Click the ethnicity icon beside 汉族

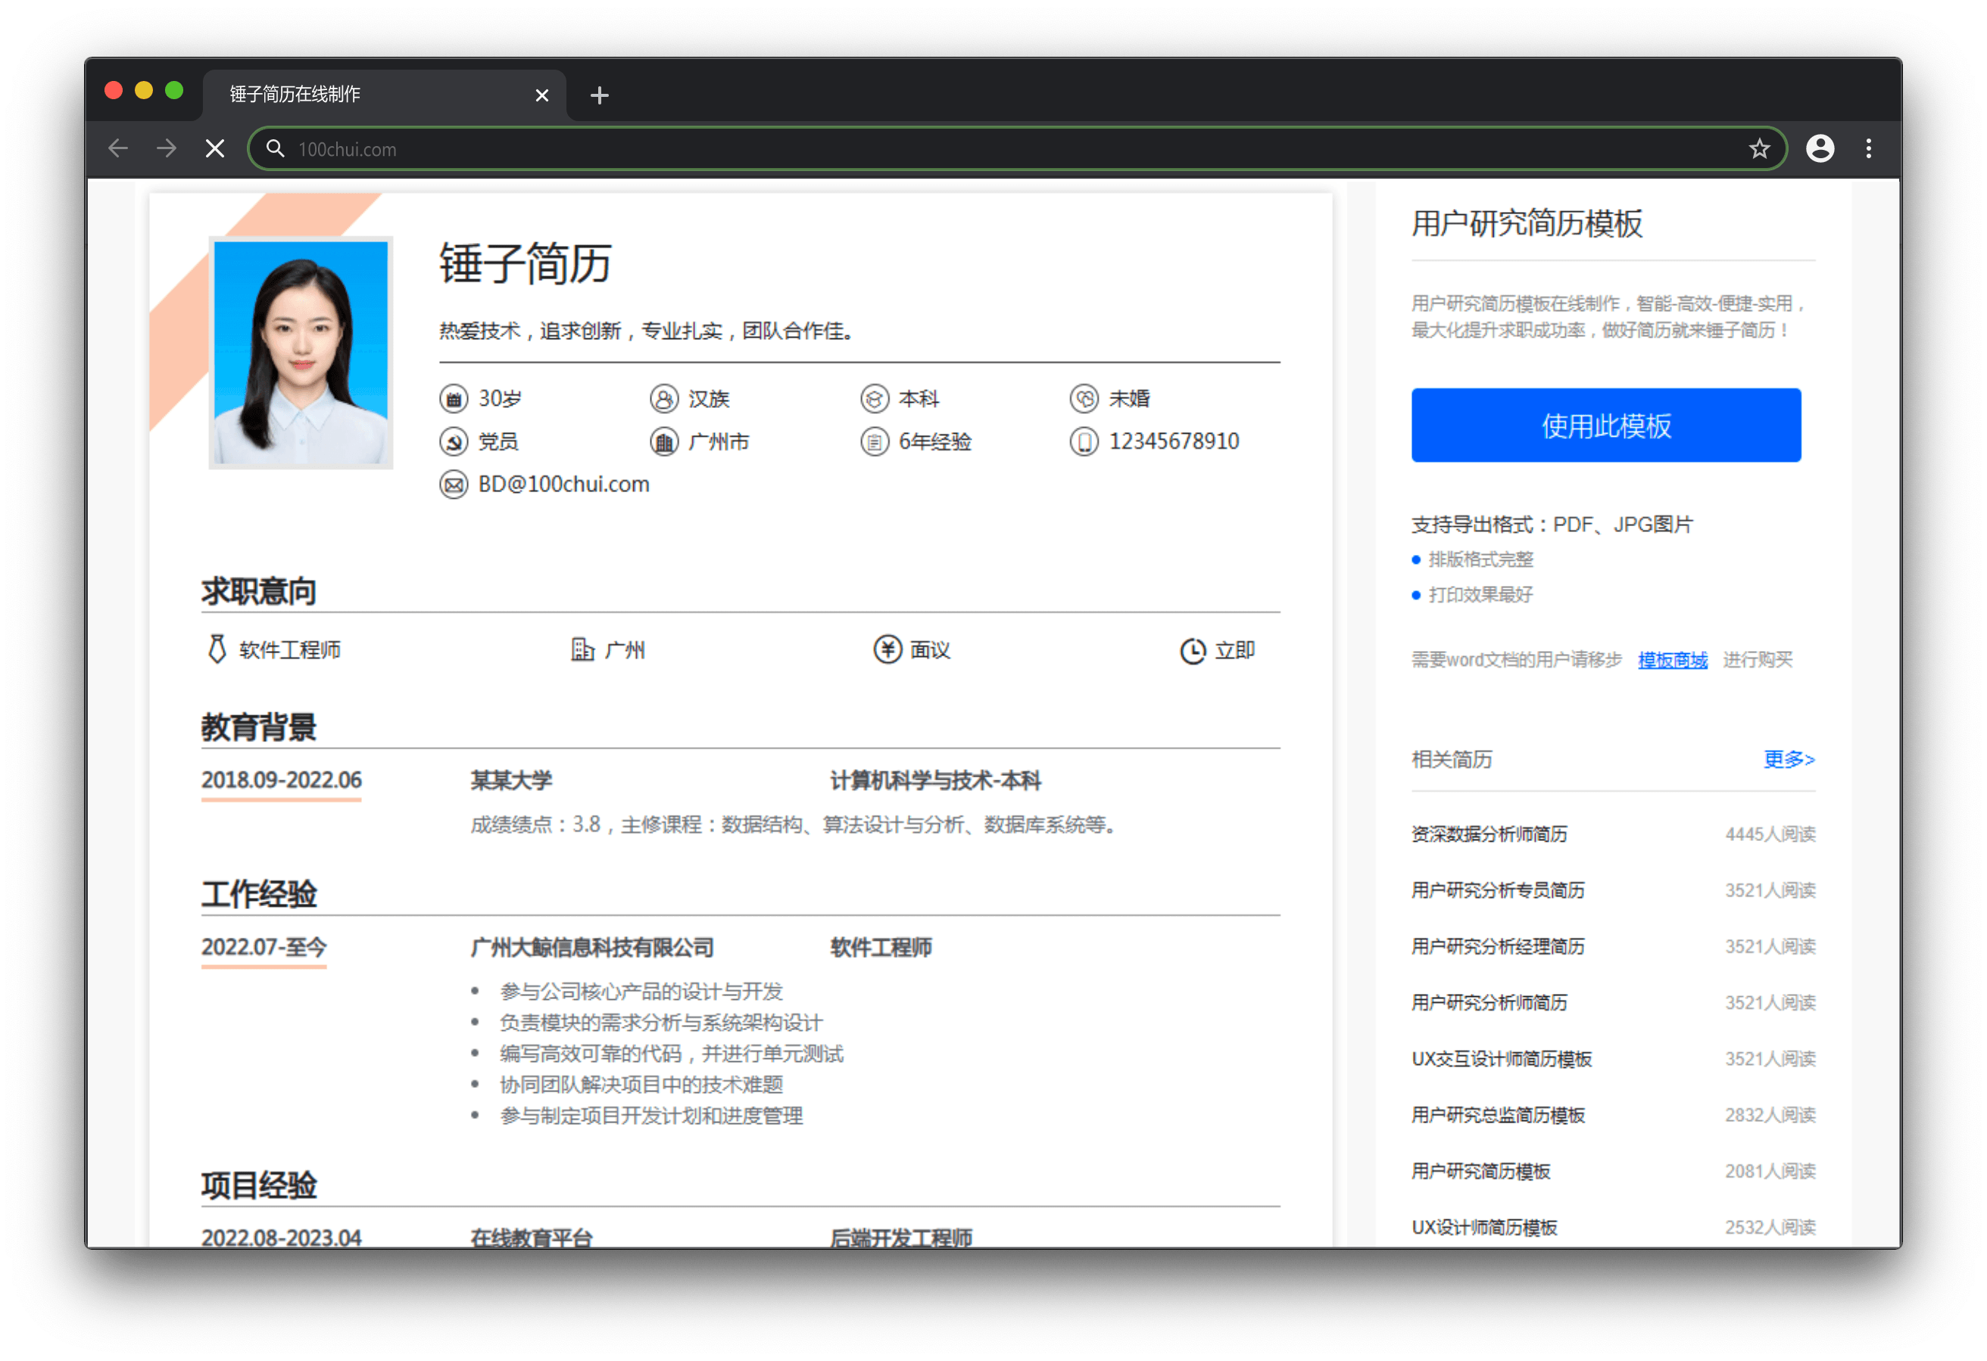(663, 398)
